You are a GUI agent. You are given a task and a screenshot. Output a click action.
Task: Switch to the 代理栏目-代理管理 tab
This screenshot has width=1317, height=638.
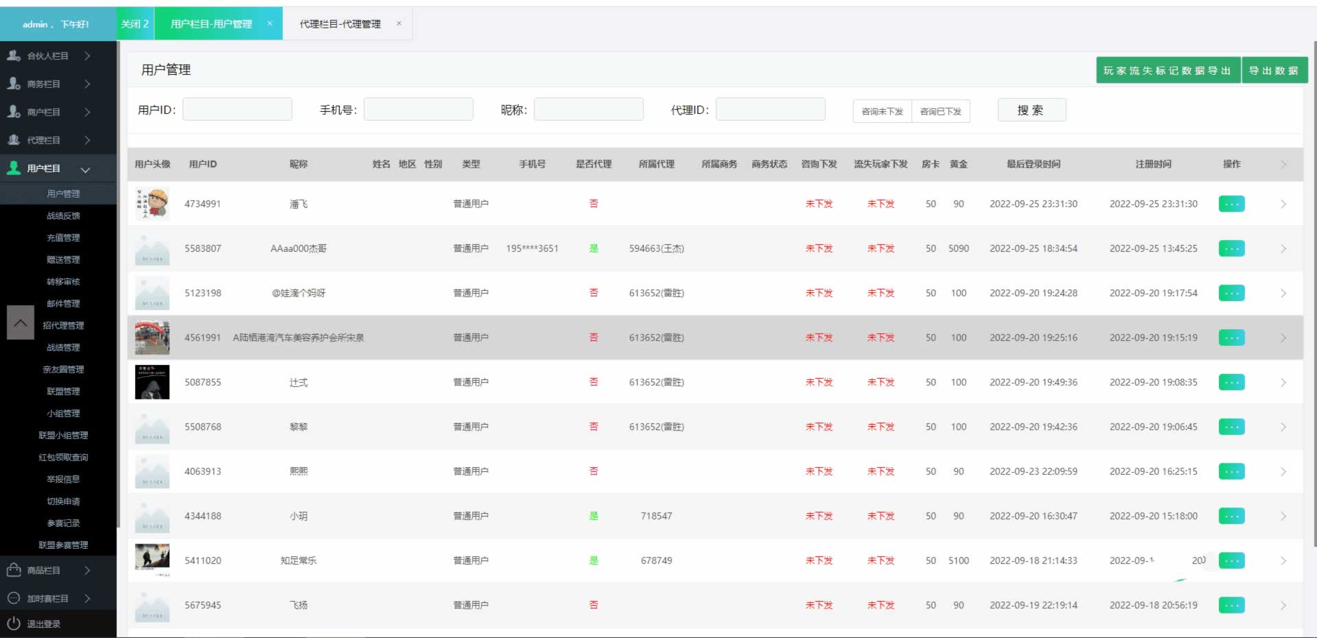(340, 24)
